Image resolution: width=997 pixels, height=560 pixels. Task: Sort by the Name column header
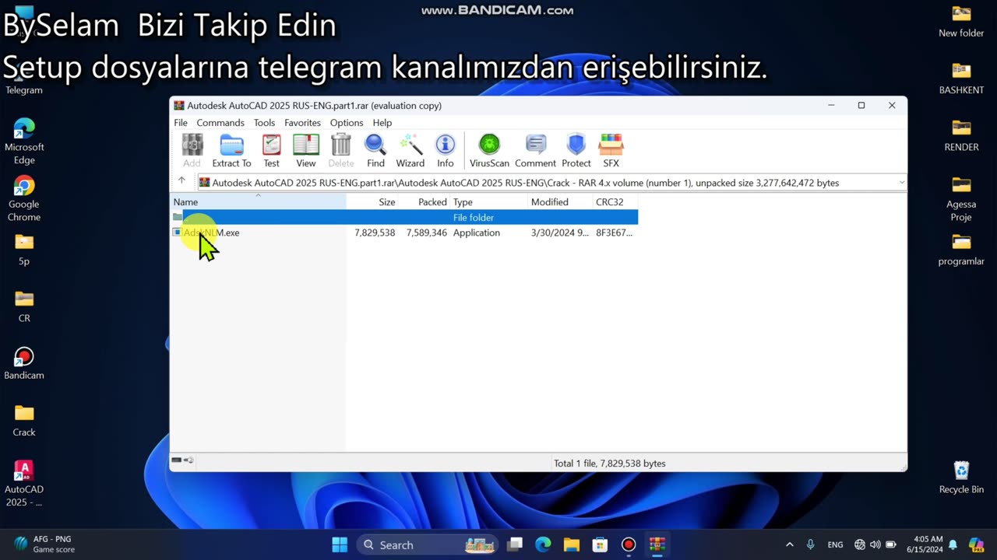(x=258, y=201)
